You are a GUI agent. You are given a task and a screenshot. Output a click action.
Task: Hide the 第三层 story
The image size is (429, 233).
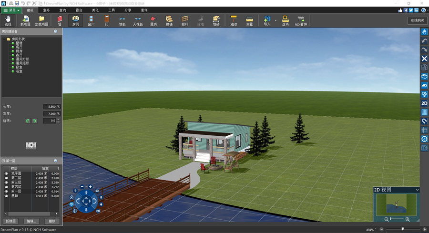(x=6, y=182)
